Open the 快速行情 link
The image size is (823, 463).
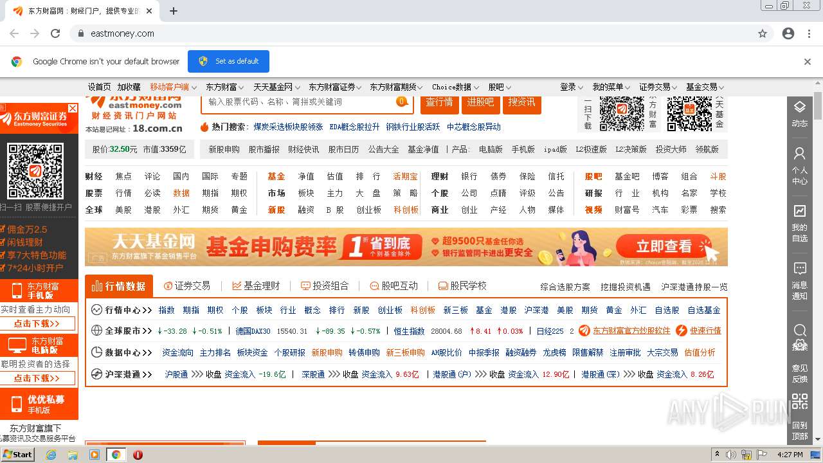[x=705, y=331]
